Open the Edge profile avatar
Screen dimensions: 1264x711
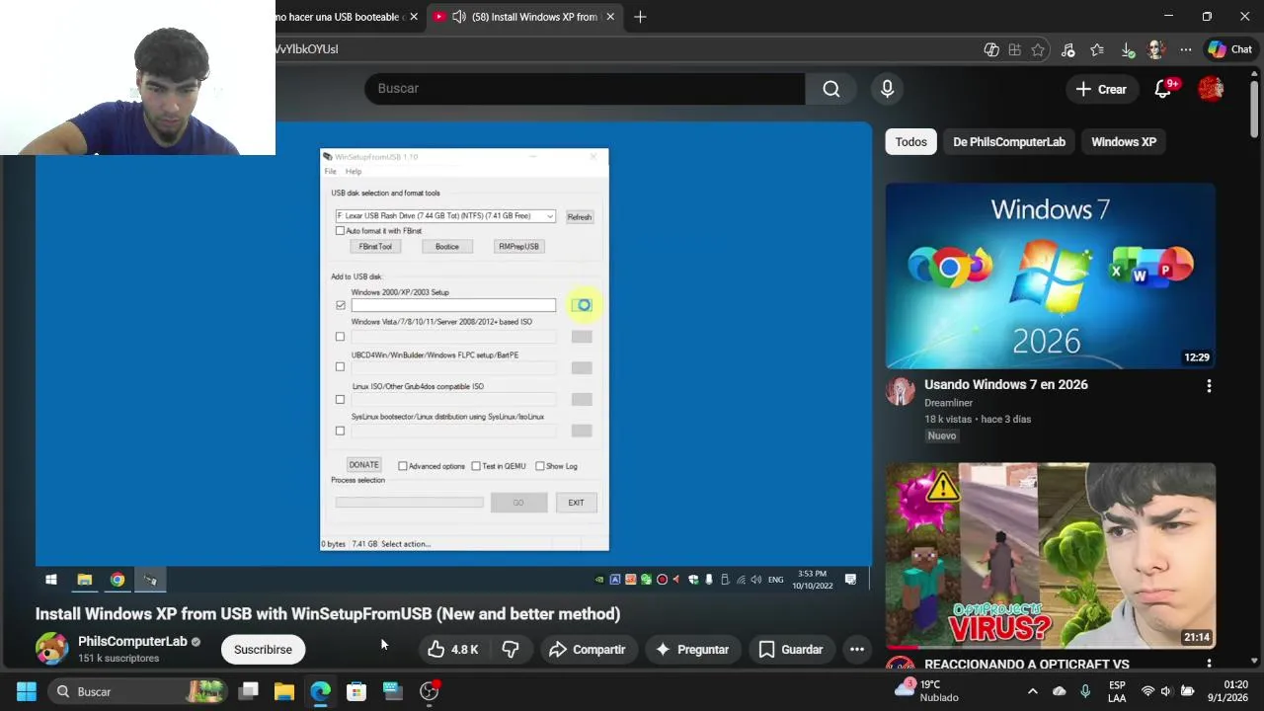[1156, 49]
